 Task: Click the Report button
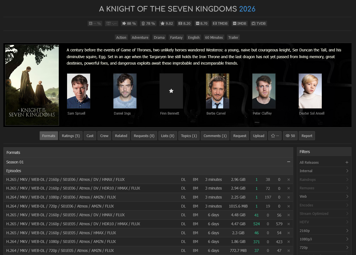[x=307, y=136]
